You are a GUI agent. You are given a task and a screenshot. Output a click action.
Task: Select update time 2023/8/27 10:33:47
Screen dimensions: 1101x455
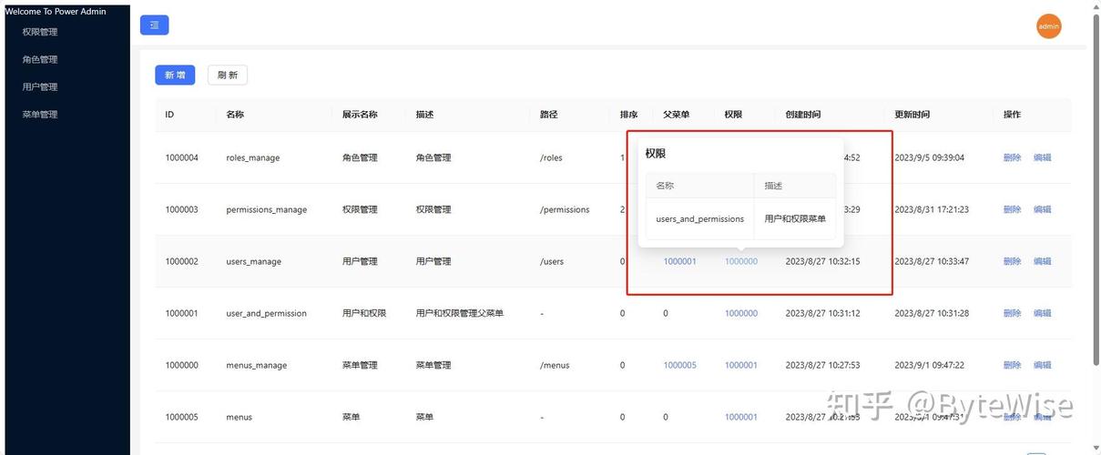932,261
